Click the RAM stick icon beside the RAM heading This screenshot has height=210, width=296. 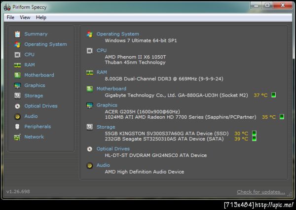(90, 72)
